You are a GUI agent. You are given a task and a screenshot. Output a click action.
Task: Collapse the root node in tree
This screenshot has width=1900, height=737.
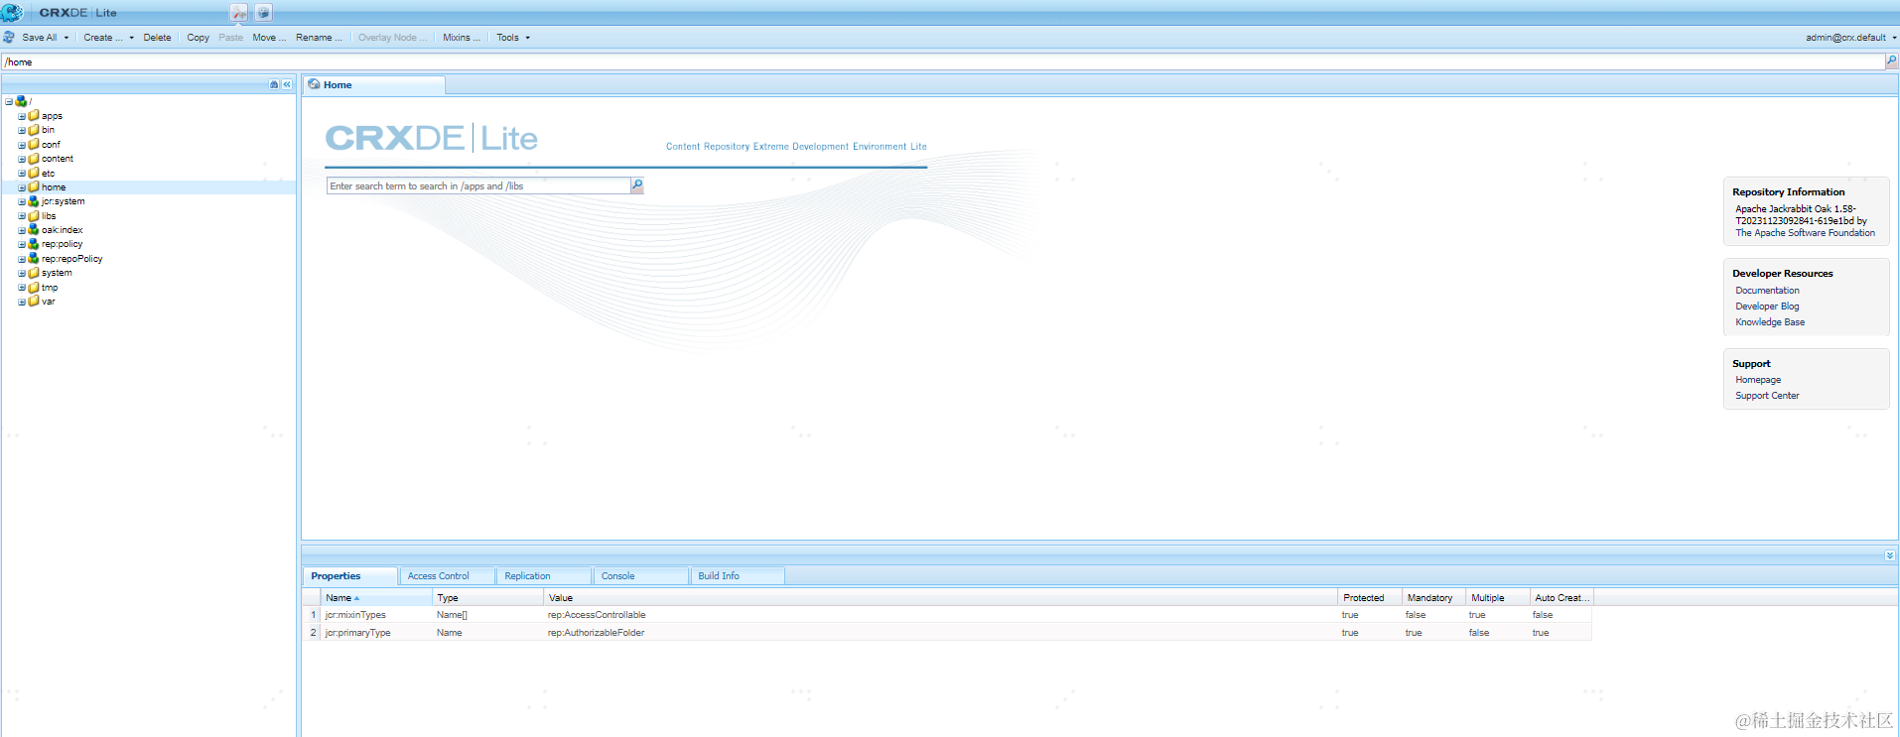[9, 101]
